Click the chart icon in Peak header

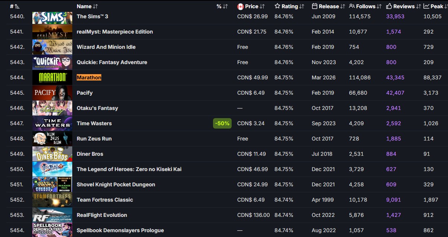(x=426, y=6)
